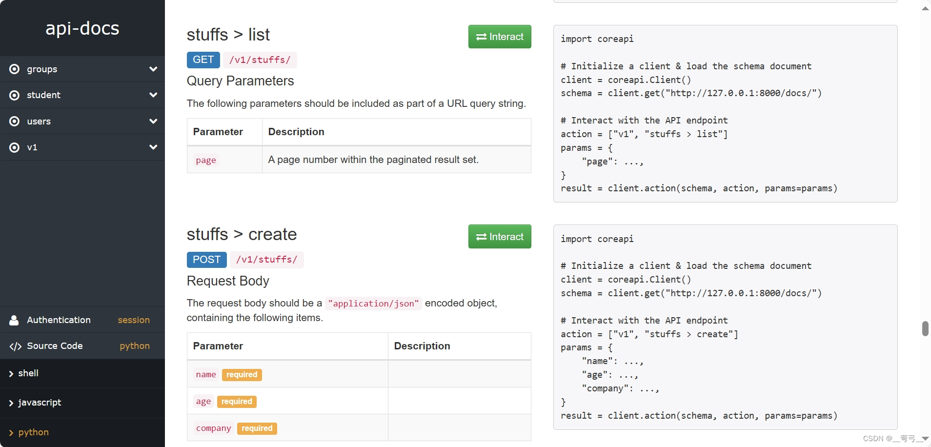Viewport: 931px width, 447px height.
Task: Click the page scrollbar thumb
Action: (x=925, y=328)
